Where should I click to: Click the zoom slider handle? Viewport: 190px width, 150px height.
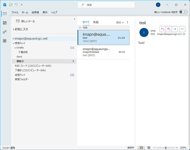pos(166,148)
